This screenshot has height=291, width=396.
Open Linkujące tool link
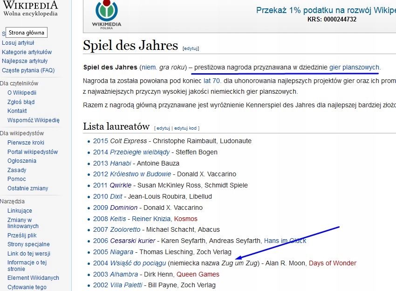pos(20,211)
